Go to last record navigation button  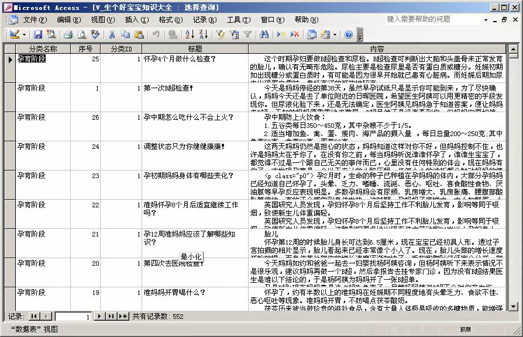111,317
